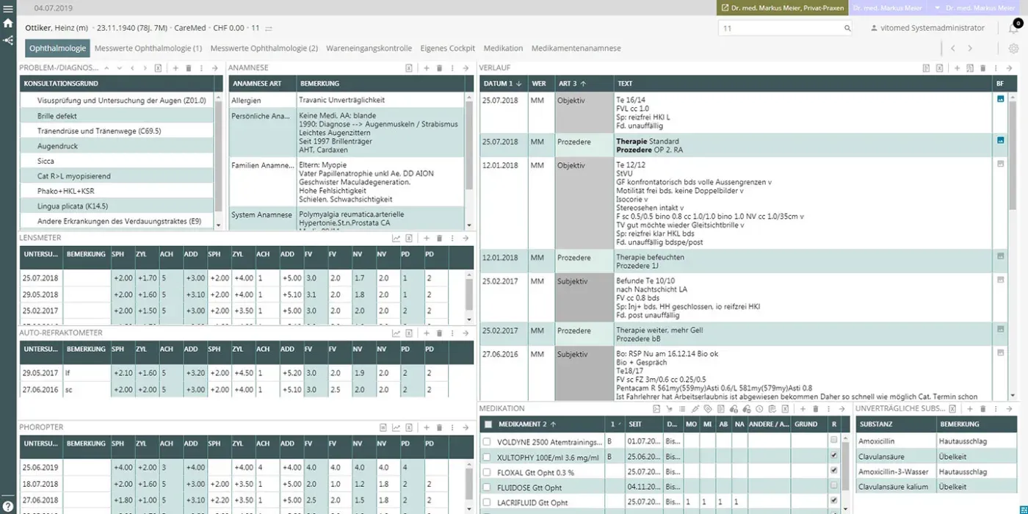1028x514 pixels.
Task: Toggle the select-all Medikament header checkbox
Action: tap(488, 424)
